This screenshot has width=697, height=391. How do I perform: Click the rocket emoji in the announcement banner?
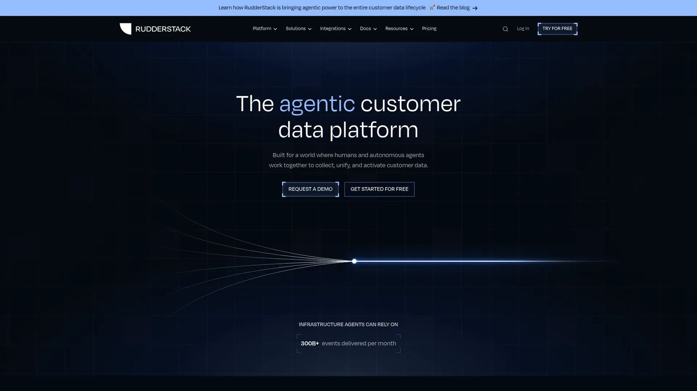pyautogui.click(x=432, y=7)
